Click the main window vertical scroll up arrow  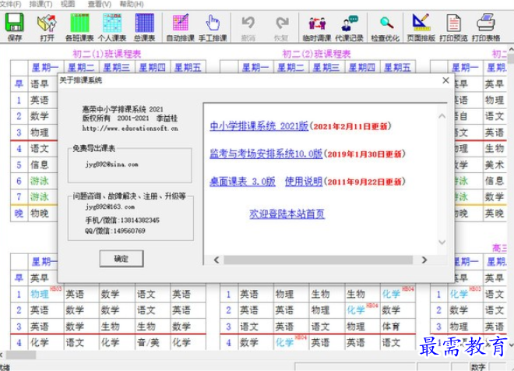511,50
